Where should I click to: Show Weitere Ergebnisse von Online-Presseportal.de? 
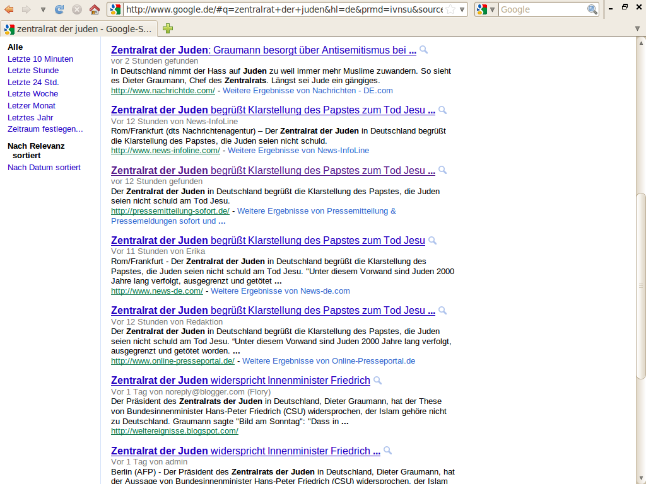[x=329, y=361]
